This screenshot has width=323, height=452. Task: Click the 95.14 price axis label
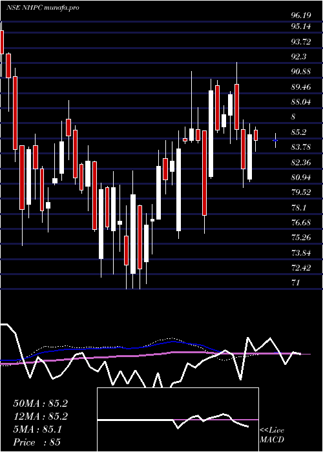coord(300,26)
